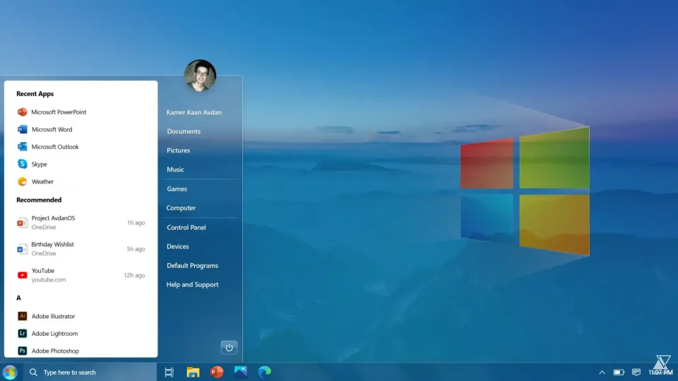Open Task View from the taskbar

[x=169, y=372]
